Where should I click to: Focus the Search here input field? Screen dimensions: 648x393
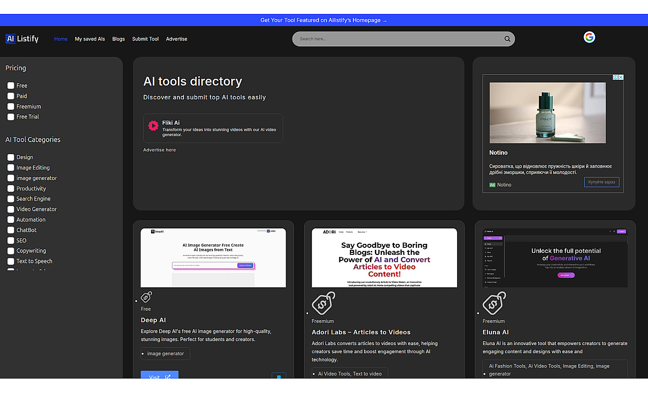[x=399, y=39]
